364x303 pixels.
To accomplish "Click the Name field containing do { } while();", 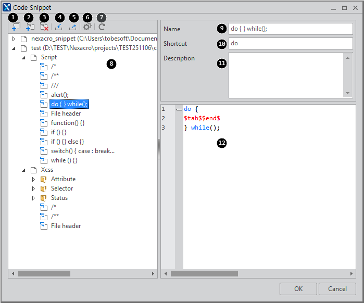I will pos(290,29).
